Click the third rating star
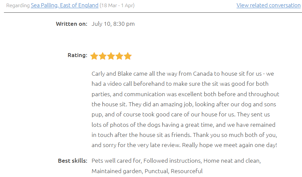 [x=111, y=56]
